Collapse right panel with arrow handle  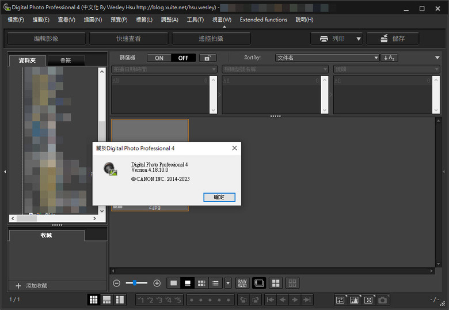pos(444,172)
